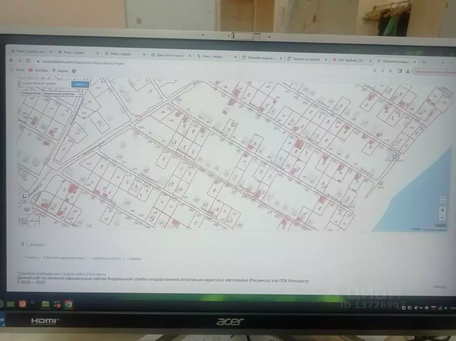Toggle fullscreen map view icon
Image resolution: width=456 pixels, height=341 pixels.
[x=442, y=199]
